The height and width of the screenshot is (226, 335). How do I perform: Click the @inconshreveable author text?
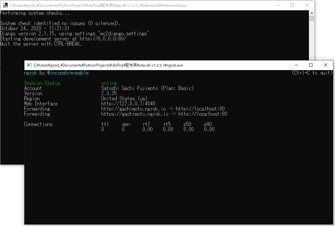68,73
